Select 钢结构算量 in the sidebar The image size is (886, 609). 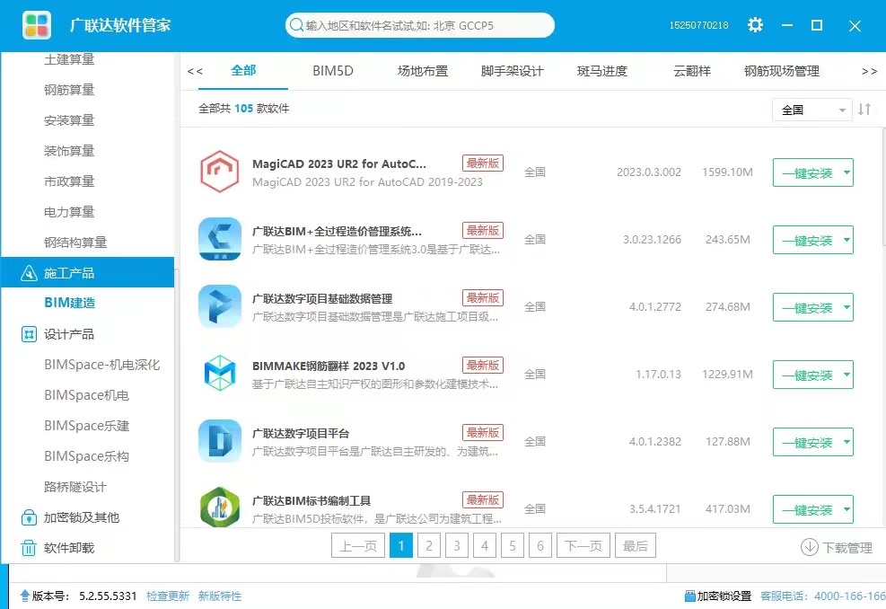tap(75, 242)
